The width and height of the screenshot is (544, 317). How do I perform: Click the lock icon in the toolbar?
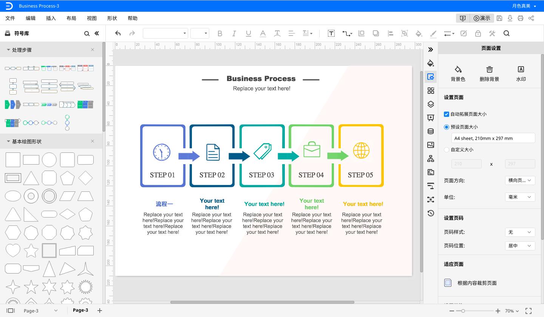478,33
